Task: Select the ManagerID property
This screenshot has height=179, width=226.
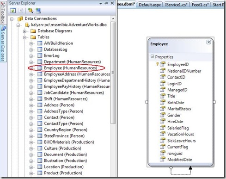Action: (177, 90)
